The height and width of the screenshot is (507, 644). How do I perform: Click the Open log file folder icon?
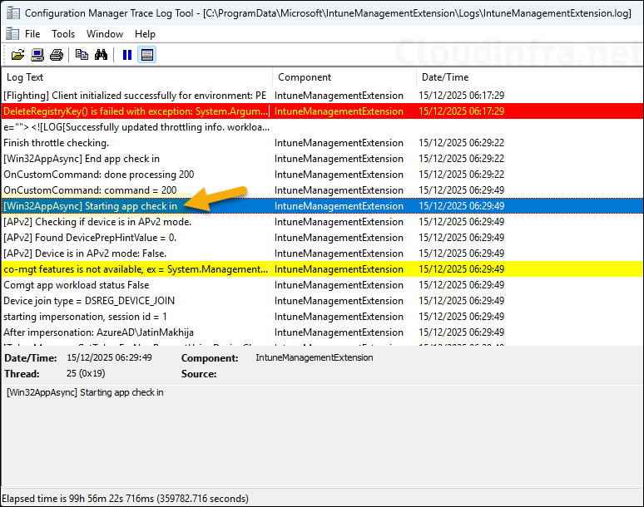(17, 55)
